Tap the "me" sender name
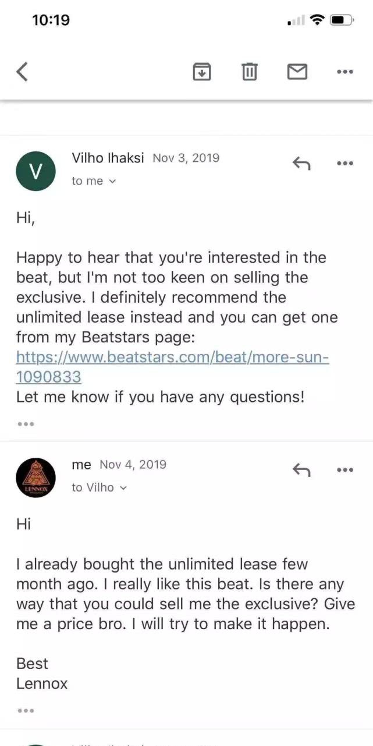 (81, 465)
